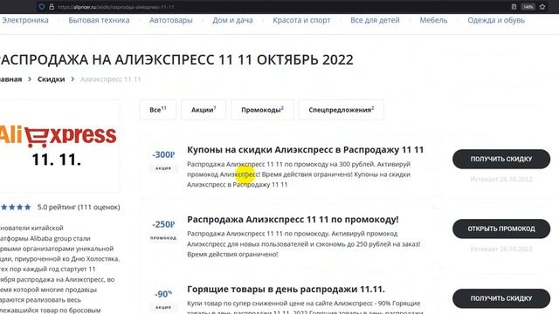Open Бытовая техника category
Image resolution: width=559 pixels, height=314 pixels.
[99, 20]
